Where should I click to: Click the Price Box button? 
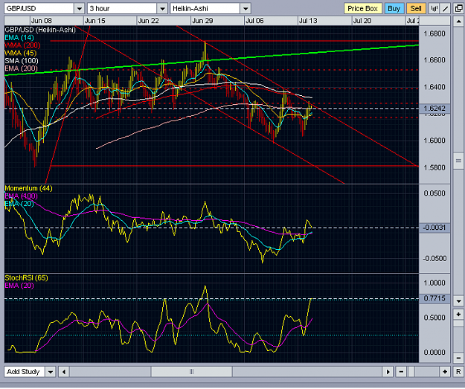[362, 9]
